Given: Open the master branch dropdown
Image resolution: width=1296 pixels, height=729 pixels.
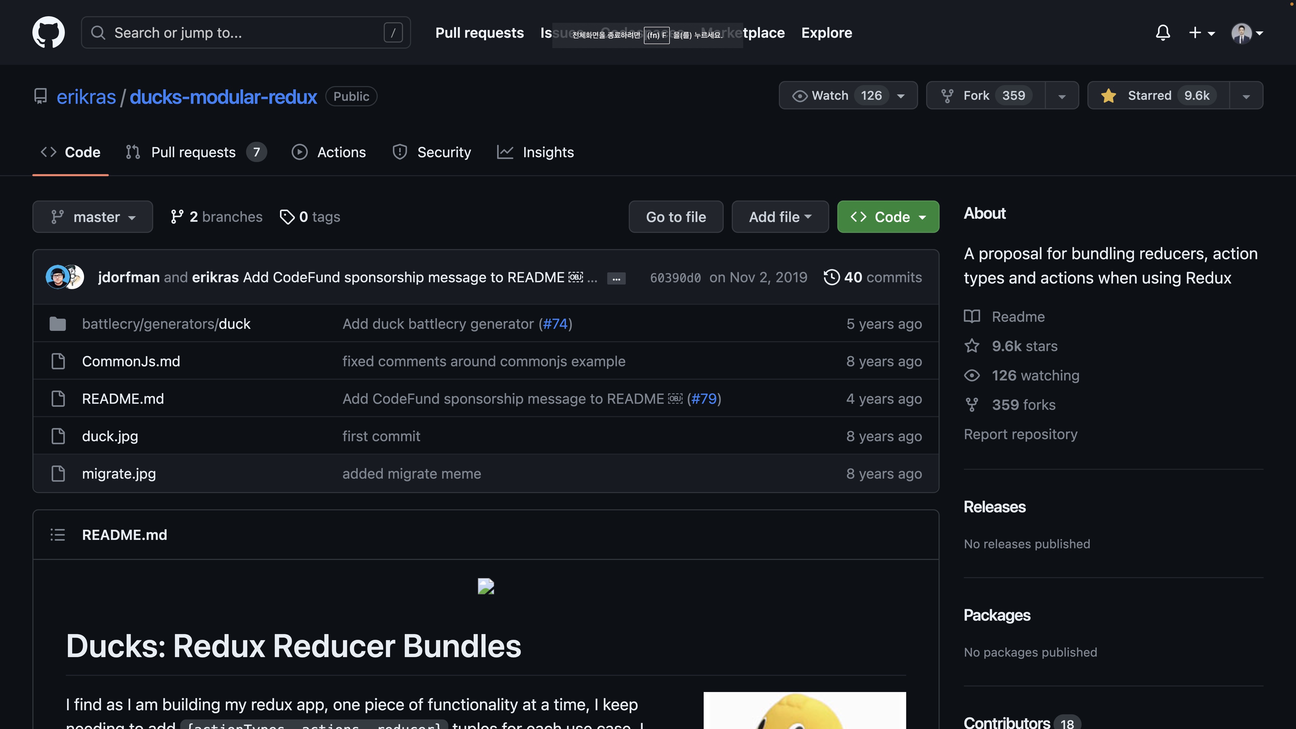Looking at the screenshot, I should [93, 217].
